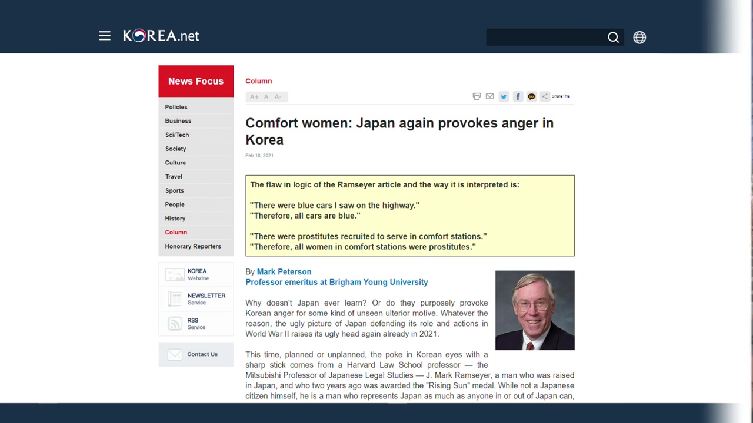This screenshot has width=753, height=423.
Task: Open the Policies section
Action: pyautogui.click(x=176, y=107)
